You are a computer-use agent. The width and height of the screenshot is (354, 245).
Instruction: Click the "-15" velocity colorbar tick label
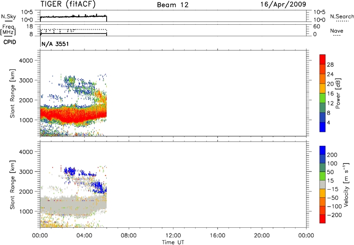click(332, 189)
